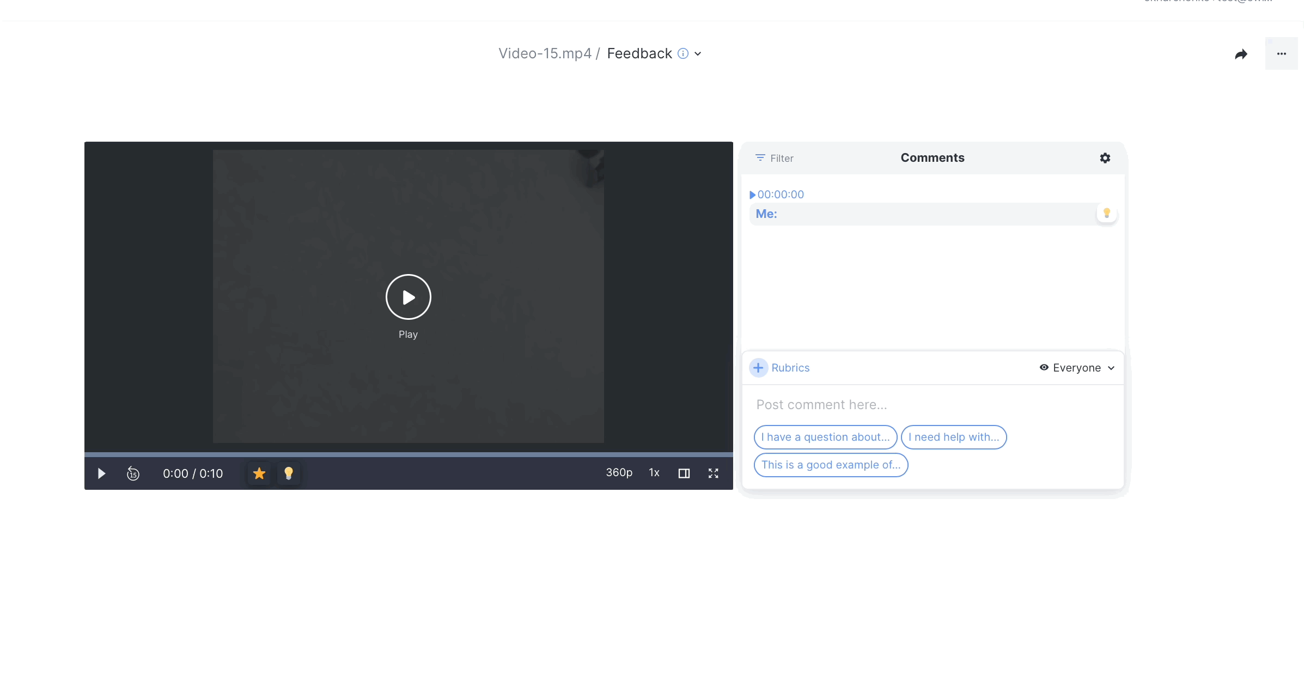The image size is (1304, 693).
Task: Focus the 'Post comment here...' field
Action: (x=926, y=405)
